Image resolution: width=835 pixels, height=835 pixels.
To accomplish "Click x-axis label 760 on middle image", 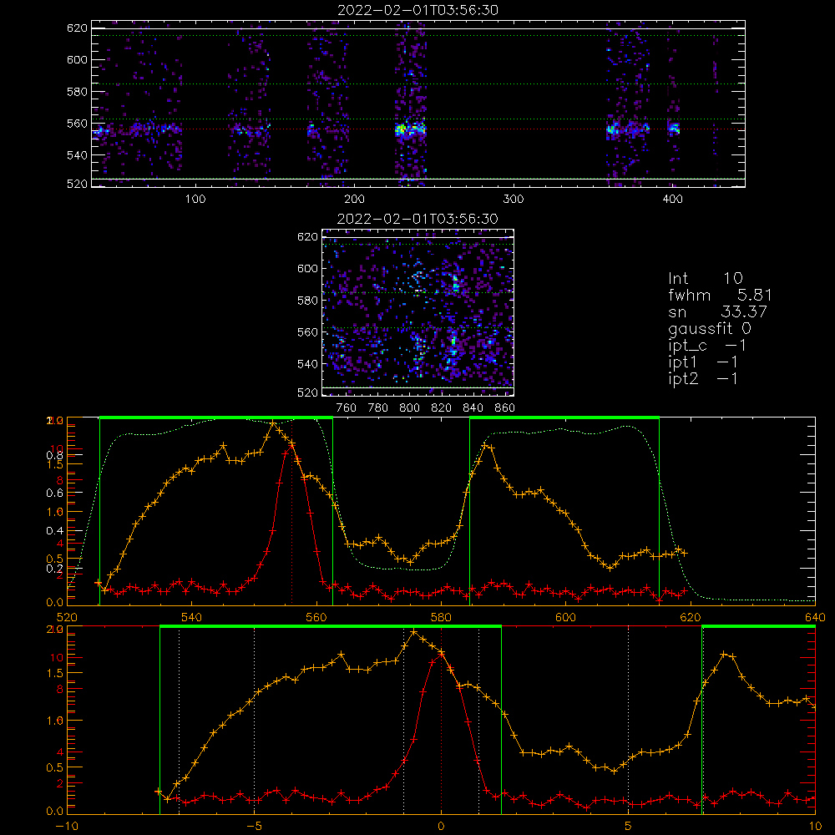I will (x=347, y=408).
